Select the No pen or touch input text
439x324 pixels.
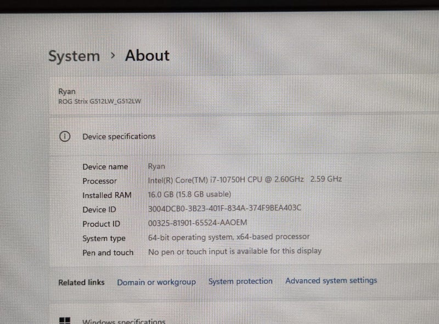(235, 251)
